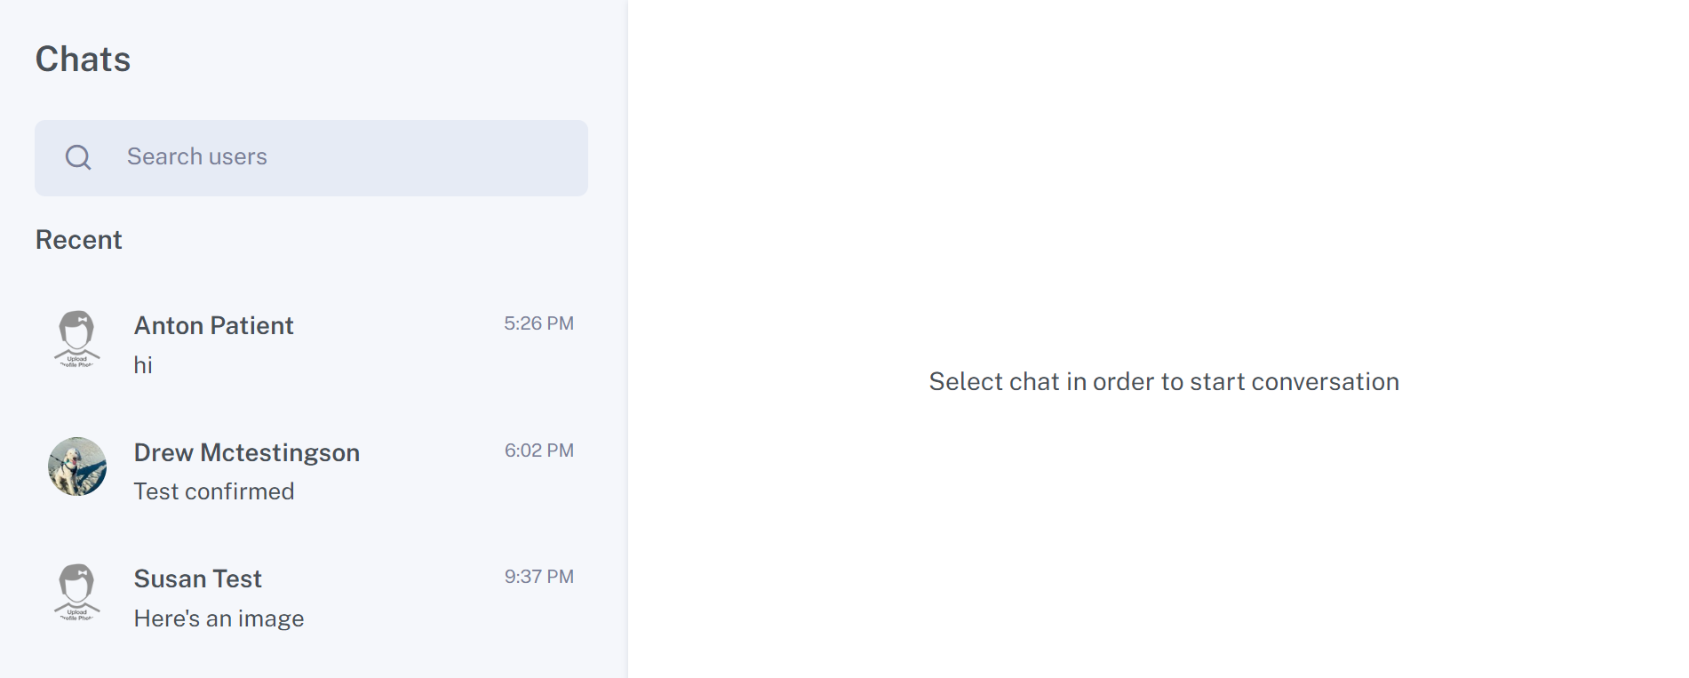Image resolution: width=1689 pixels, height=678 pixels.
Task: Select the 'Test confirmed' message preview
Action: pyautogui.click(x=214, y=491)
